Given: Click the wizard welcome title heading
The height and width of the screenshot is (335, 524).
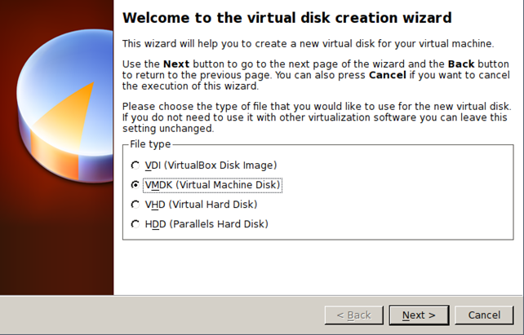Looking at the screenshot, I should 286,17.
